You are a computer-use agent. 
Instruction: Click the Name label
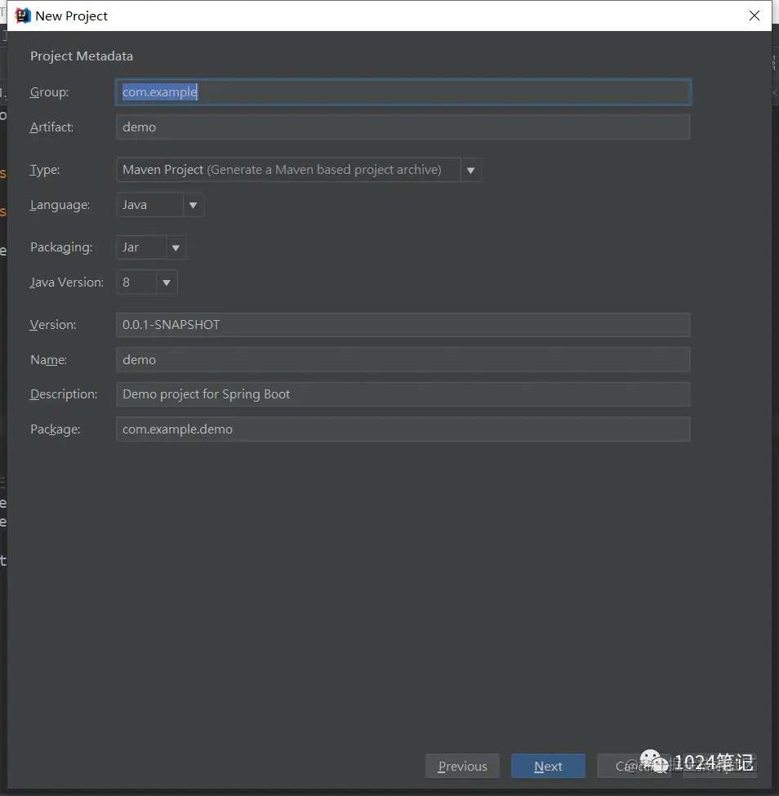click(x=48, y=360)
